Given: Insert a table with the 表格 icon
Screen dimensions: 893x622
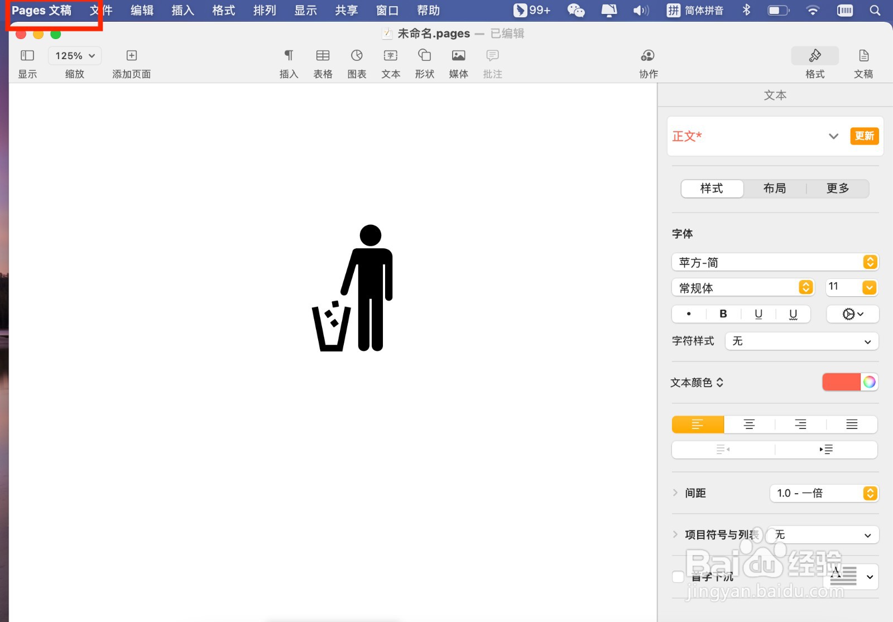Looking at the screenshot, I should tap(323, 56).
